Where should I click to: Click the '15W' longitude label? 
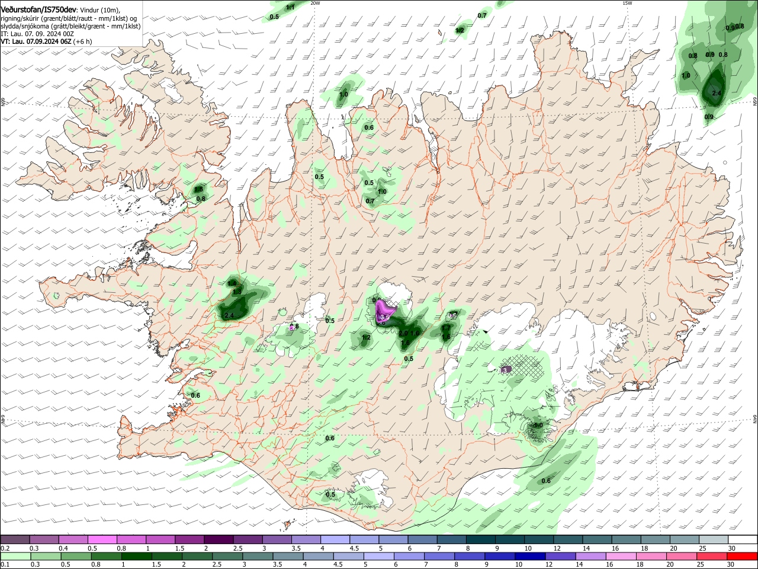[628, 3]
